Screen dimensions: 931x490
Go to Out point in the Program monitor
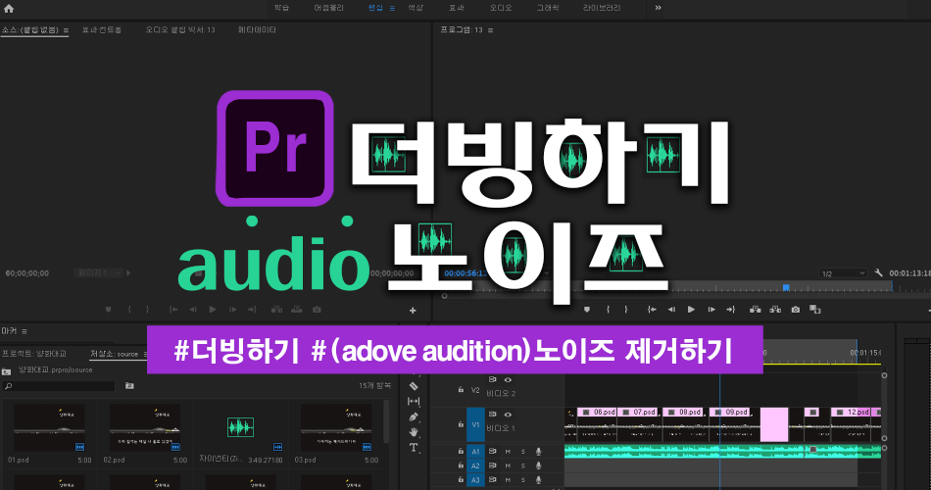730,310
